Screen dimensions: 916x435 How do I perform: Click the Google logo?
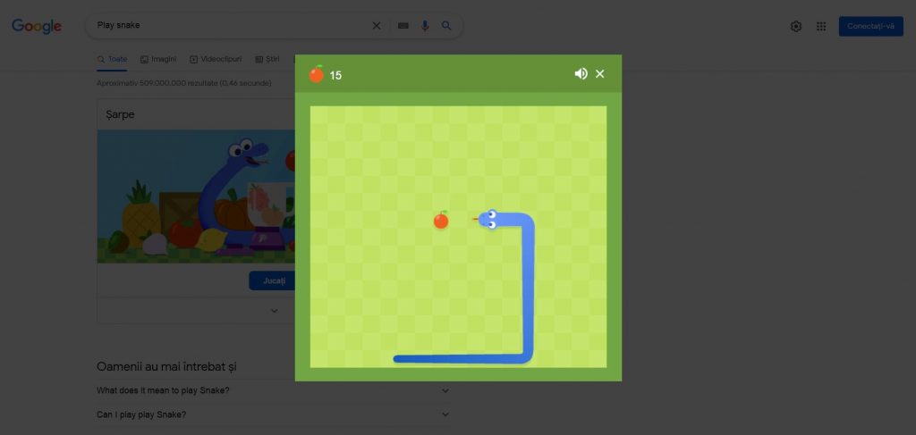(x=36, y=26)
